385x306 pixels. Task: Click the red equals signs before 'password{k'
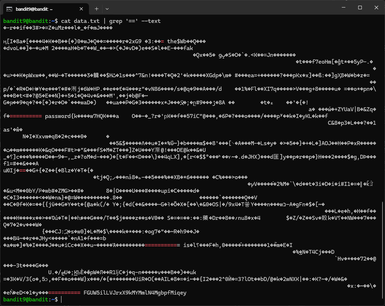pos(26,116)
